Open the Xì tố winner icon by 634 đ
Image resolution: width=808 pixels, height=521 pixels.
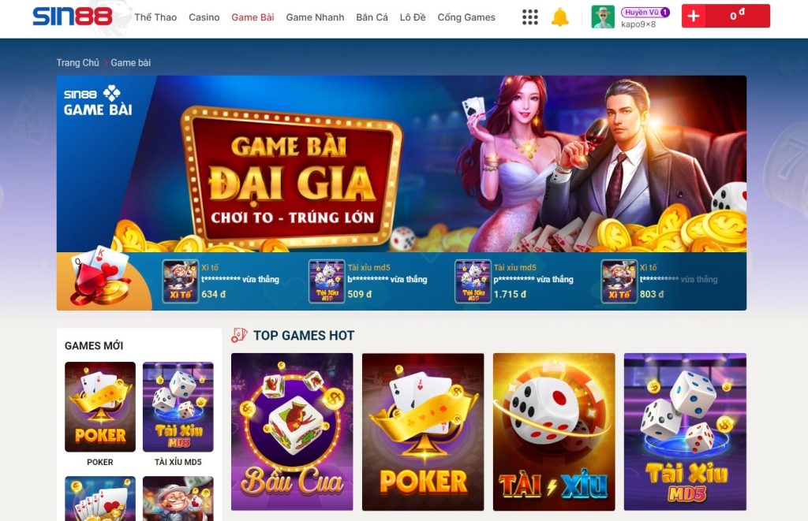point(181,281)
